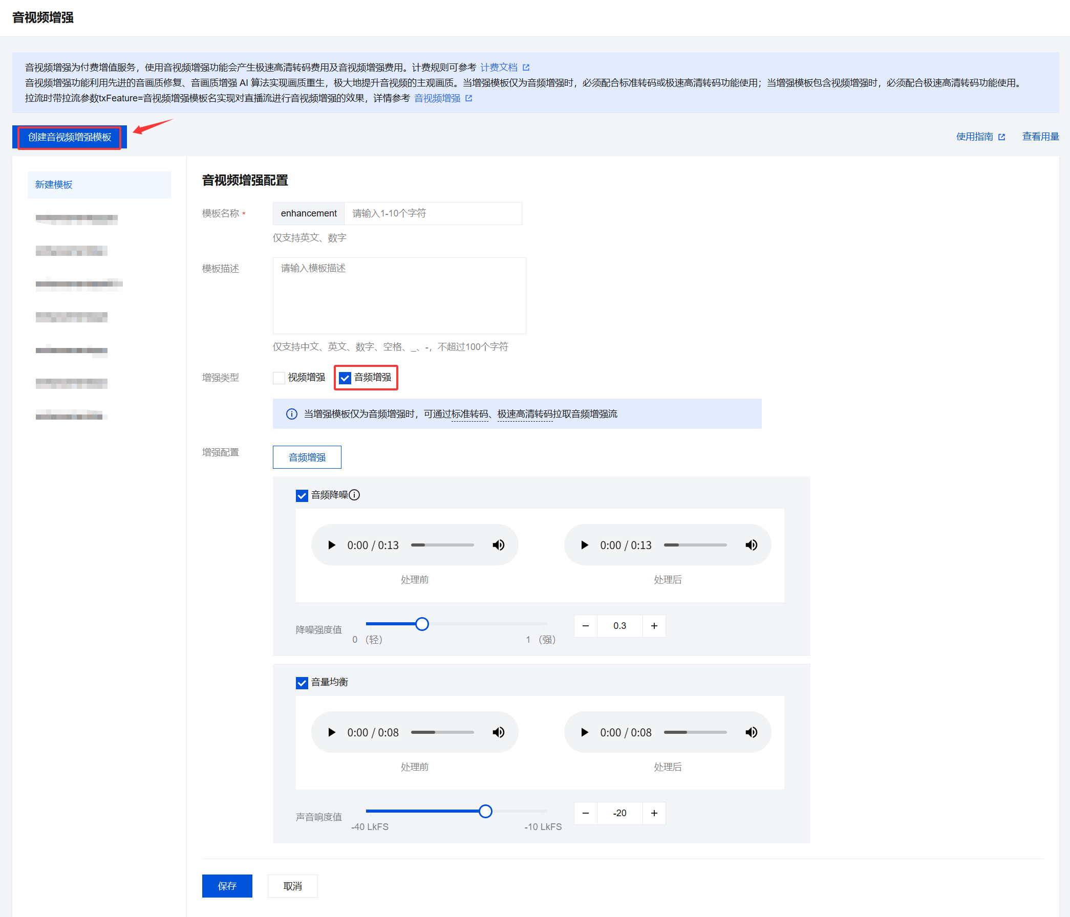Play the noise reduction 处理后 audio sample
The image size is (1070, 917).
coord(585,545)
